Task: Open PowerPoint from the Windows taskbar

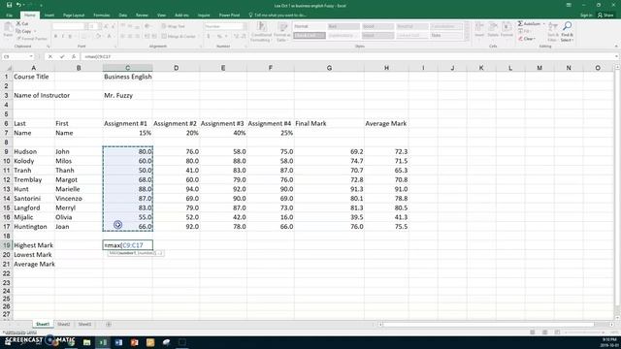Action: (x=134, y=342)
